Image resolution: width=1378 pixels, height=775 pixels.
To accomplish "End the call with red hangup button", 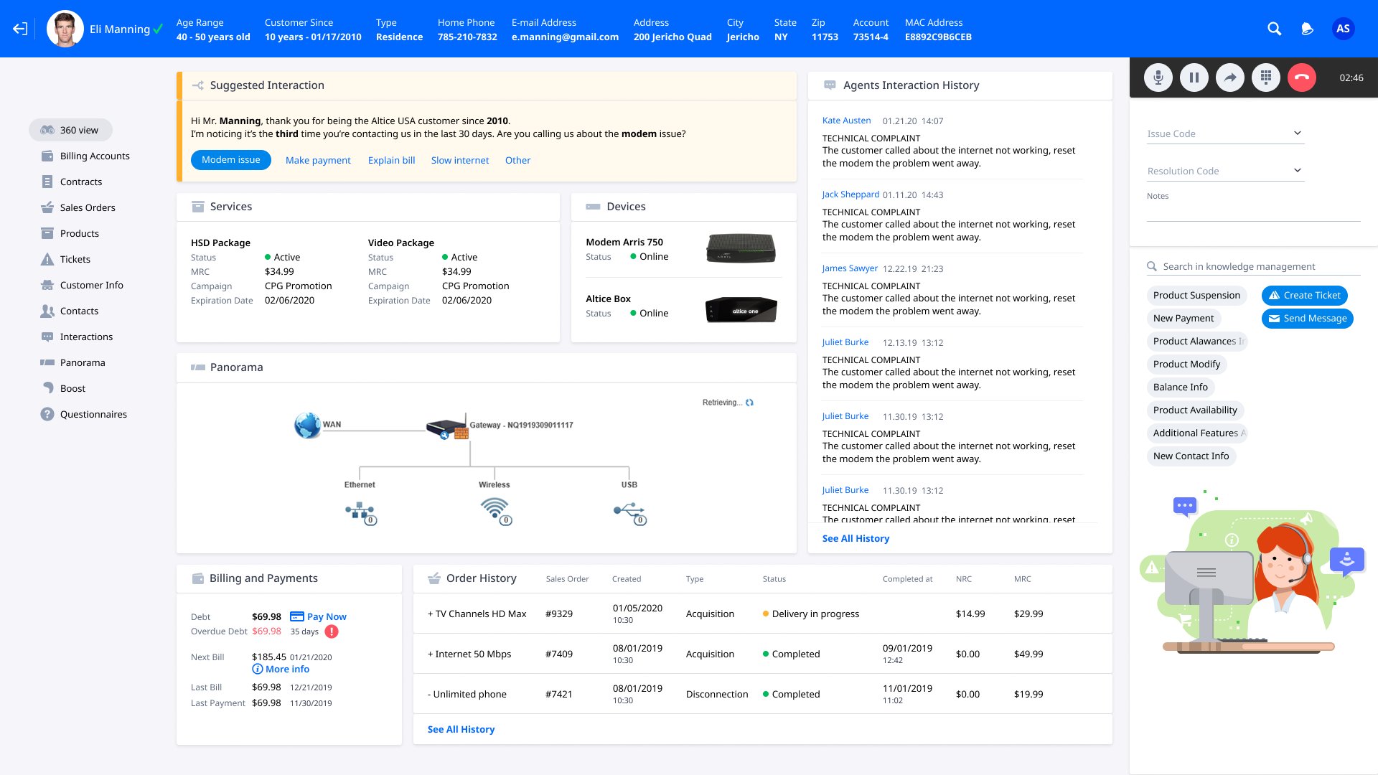I will pyautogui.click(x=1302, y=77).
